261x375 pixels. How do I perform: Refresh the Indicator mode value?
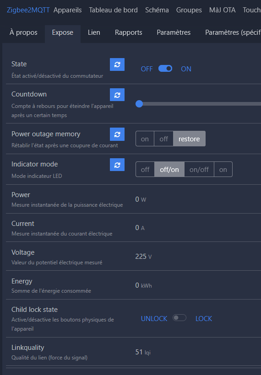(117, 165)
